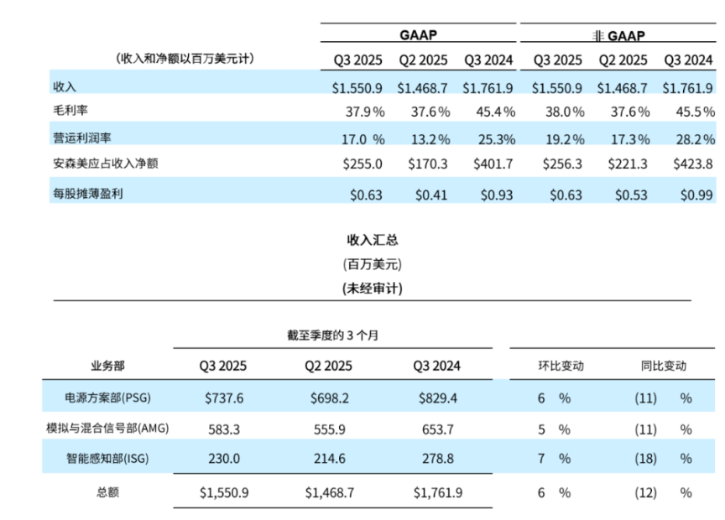Click the 电源方案部(PSG) row label
This screenshot has height=520, width=725.
(107, 398)
